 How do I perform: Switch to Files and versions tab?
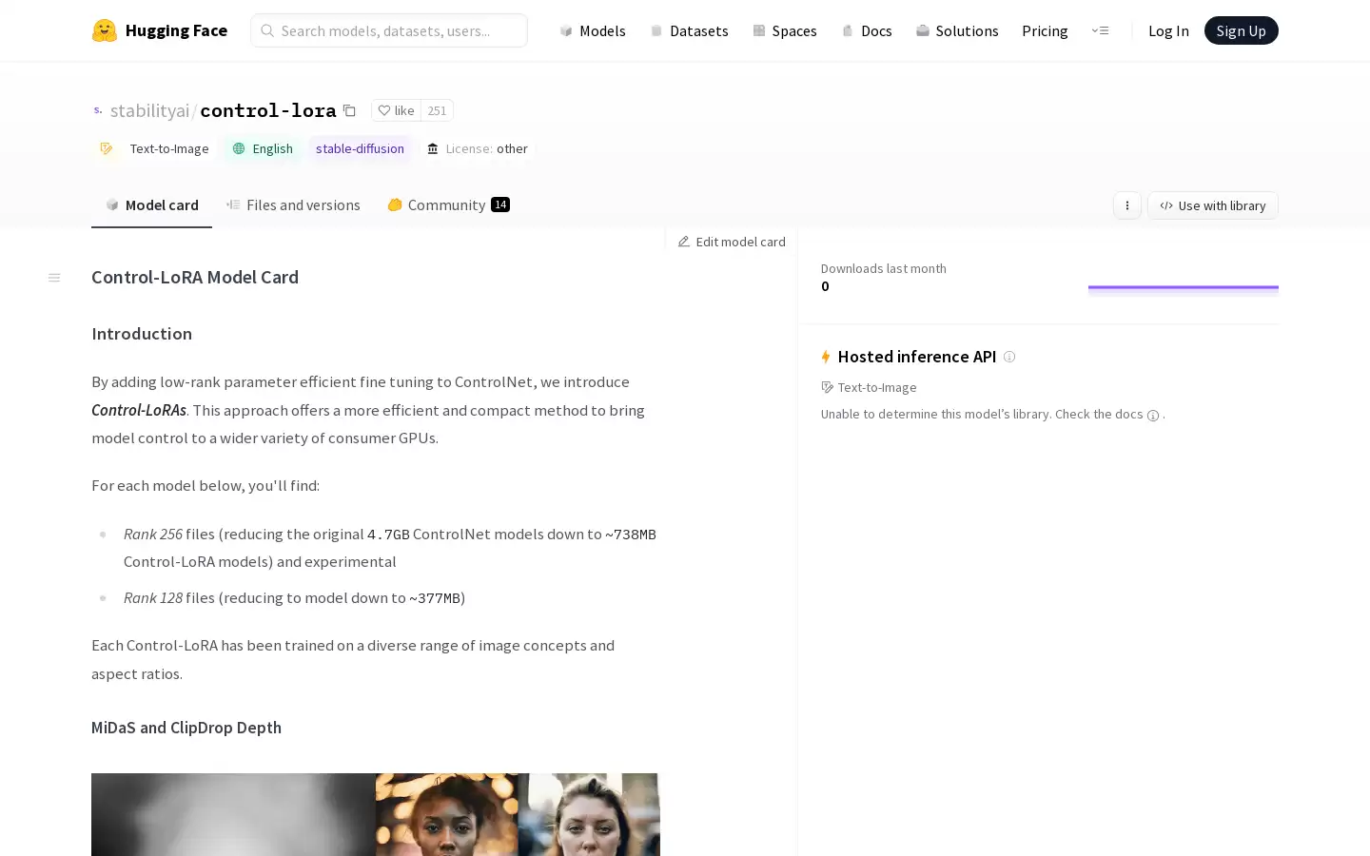click(x=293, y=204)
